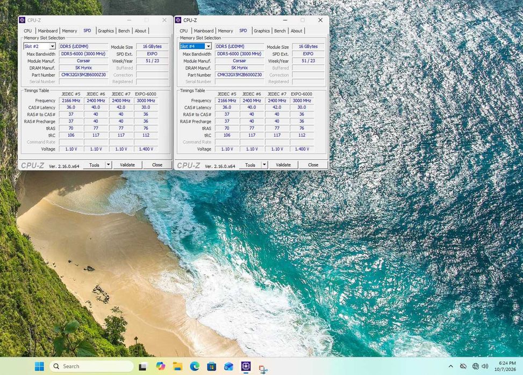Open File Explorer from the taskbar

[177, 366]
